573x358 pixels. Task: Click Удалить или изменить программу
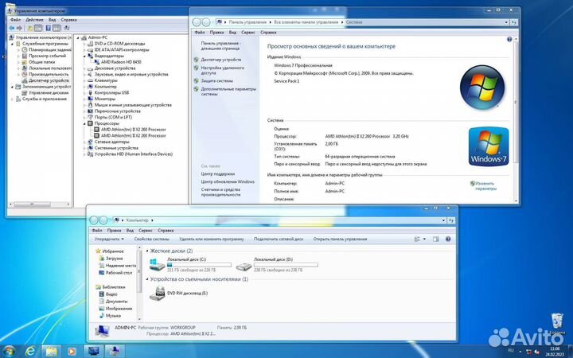pyautogui.click(x=211, y=239)
